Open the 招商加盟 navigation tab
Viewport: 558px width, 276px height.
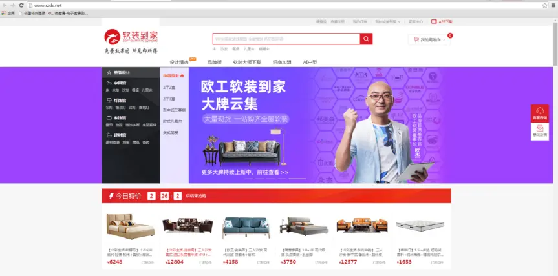point(282,62)
